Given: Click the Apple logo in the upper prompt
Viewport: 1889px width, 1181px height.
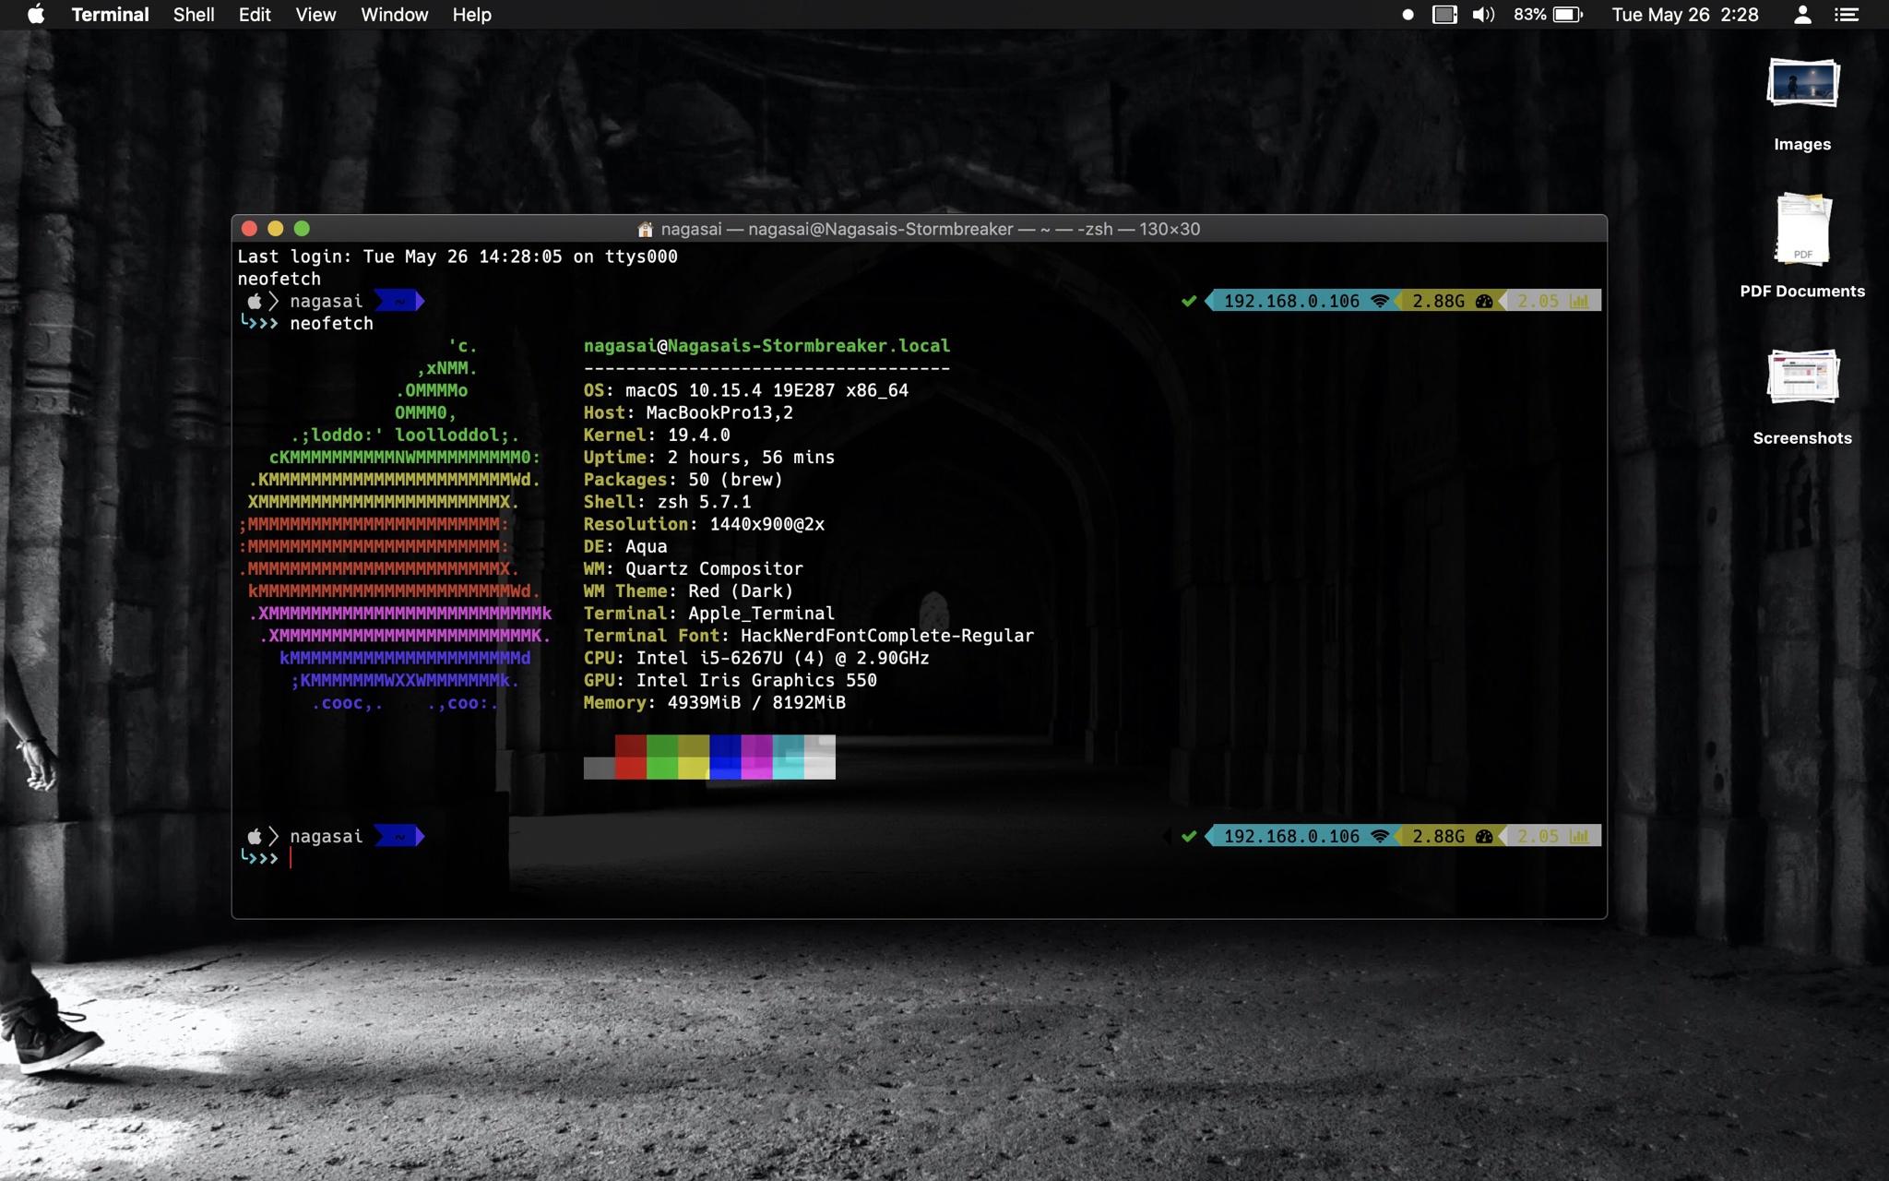Looking at the screenshot, I should coord(255,301).
